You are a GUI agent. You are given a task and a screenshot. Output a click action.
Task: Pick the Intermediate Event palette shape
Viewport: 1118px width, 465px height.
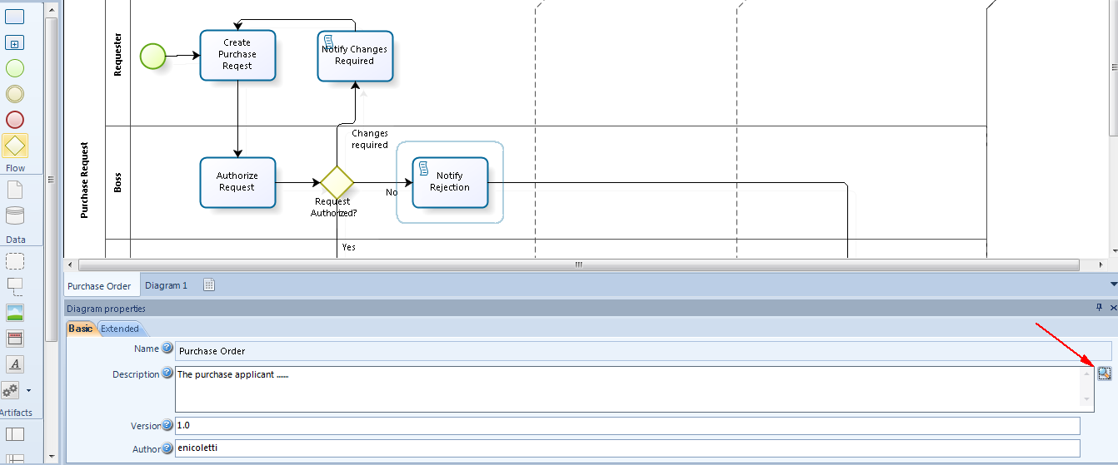(15, 94)
